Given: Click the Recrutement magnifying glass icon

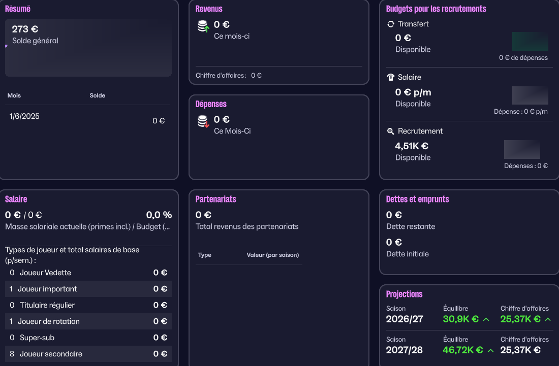Looking at the screenshot, I should [391, 131].
